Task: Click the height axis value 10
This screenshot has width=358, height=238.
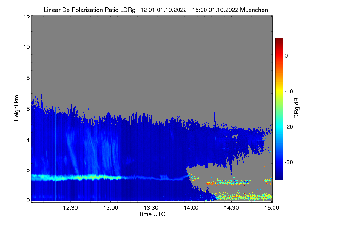Action: point(26,47)
